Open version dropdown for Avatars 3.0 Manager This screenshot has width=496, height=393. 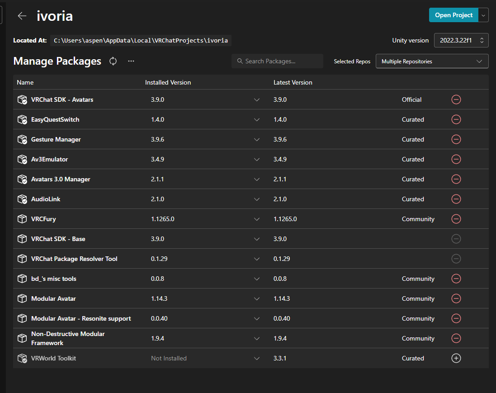pyautogui.click(x=256, y=180)
